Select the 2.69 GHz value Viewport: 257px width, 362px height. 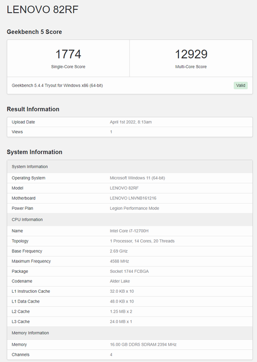tap(119, 251)
